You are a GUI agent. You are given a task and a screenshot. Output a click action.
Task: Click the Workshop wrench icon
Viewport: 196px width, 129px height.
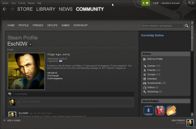point(145,92)
